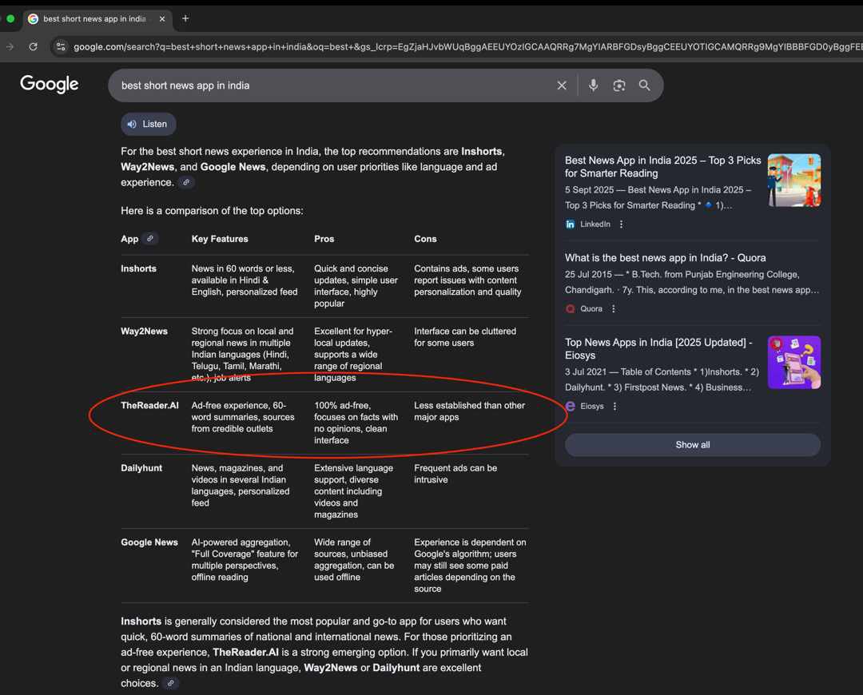
Task: Open purple thumbnail of Eiosys article
Action: 793,362
